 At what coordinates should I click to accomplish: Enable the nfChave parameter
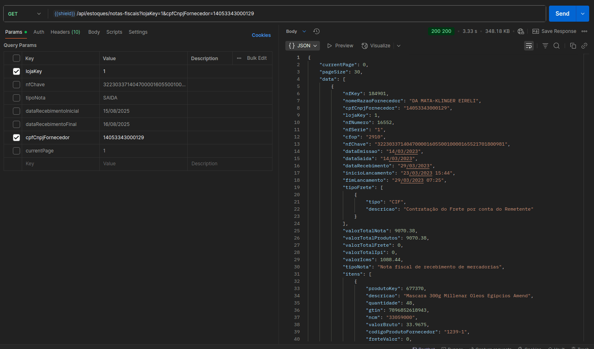pos(16,85)
